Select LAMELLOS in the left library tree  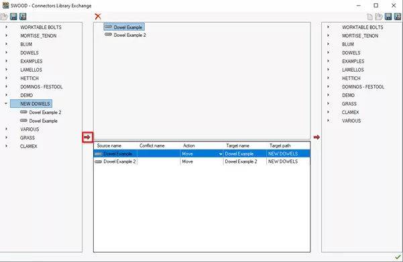(31, 70)
